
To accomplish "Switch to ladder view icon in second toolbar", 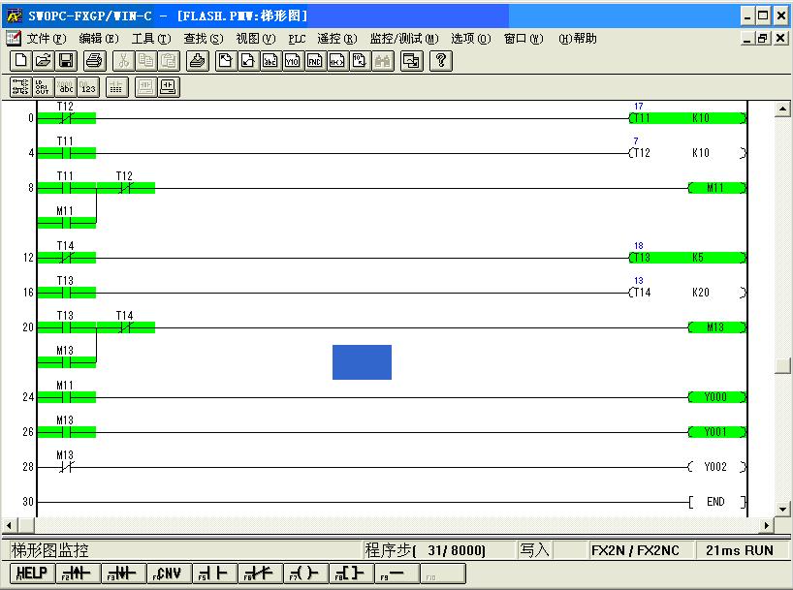I will pos(19,87).
